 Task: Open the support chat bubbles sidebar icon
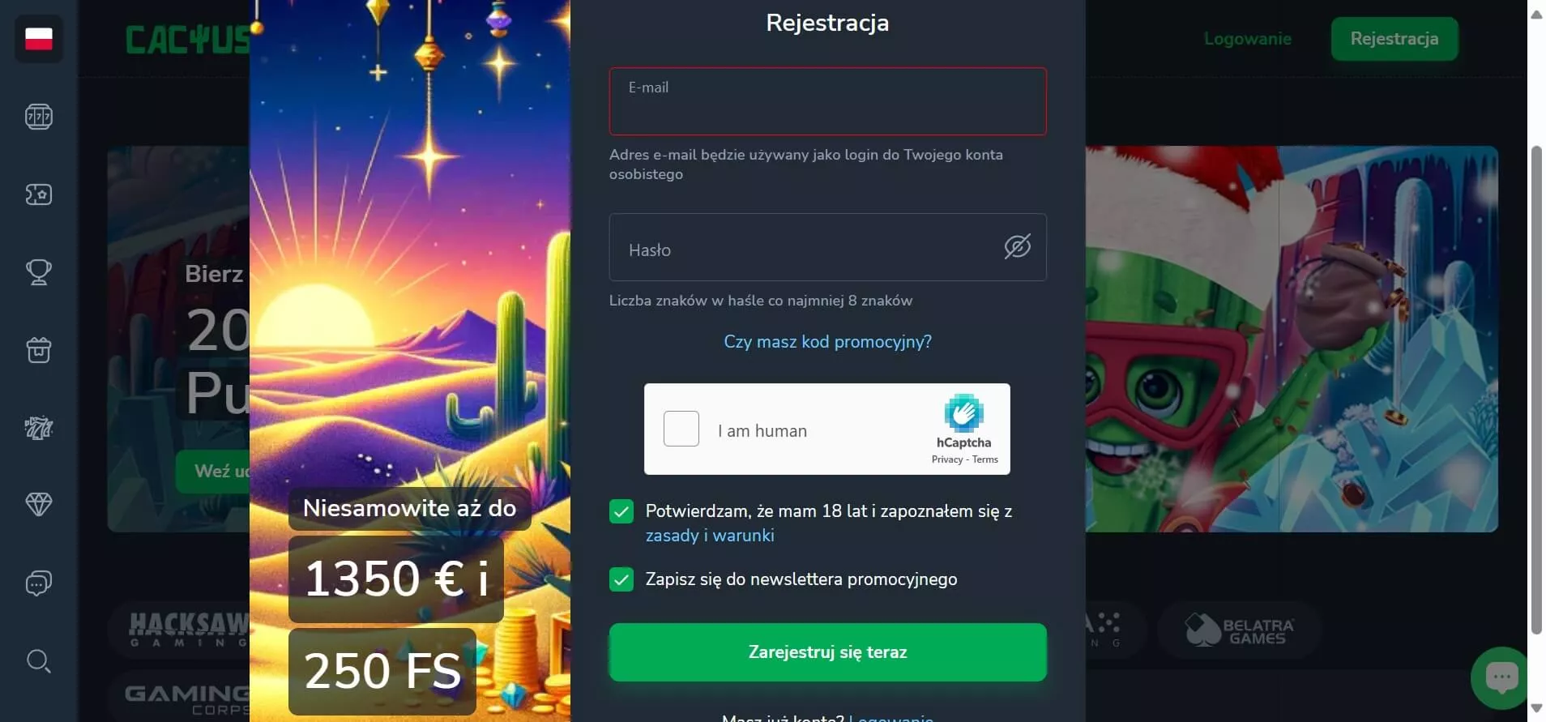coord(39,583)
